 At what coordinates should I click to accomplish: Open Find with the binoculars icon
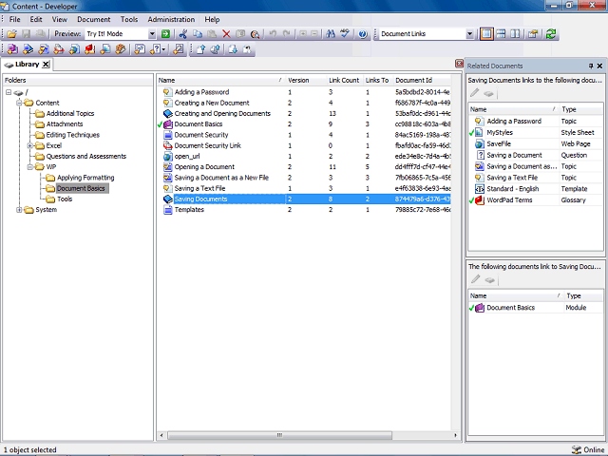pyautogui.click(x=331, y=34)
